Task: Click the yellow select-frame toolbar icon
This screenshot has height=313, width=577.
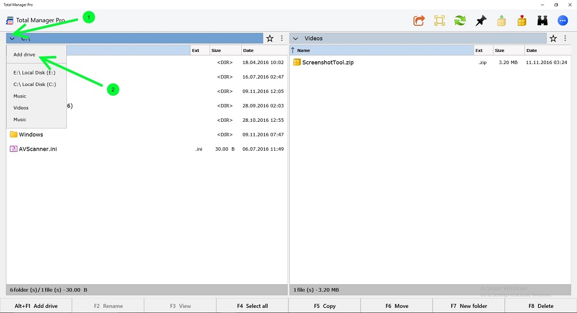Action: (439, 21)
